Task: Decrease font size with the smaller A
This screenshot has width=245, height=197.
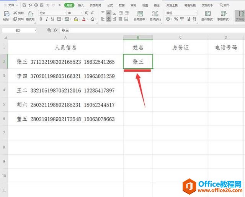Action: [x=92, y=13]
